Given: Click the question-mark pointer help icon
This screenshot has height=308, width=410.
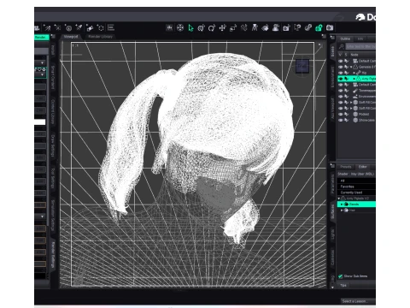Looking at the screenshot, I should coord(297,27).
